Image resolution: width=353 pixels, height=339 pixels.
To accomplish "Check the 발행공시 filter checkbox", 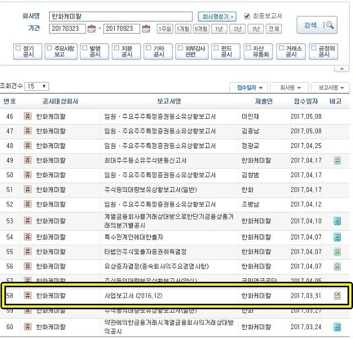I will tap(84, 48).
